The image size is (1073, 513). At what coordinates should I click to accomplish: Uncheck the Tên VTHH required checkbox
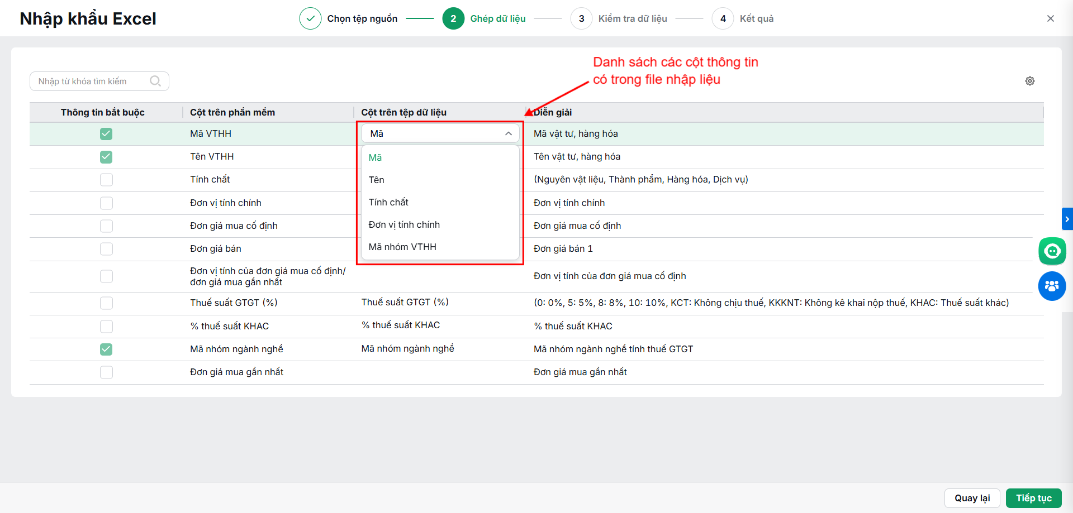pyautogui.click(x=106, y=157)
